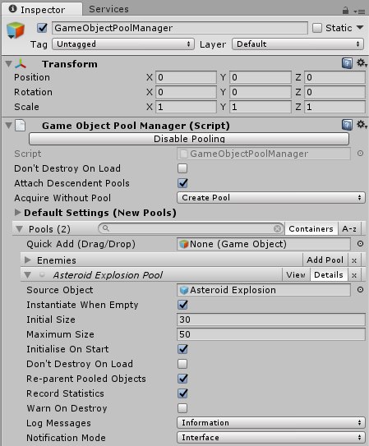Open the Static dropdown arrow
The width and height of the screenshot is (369, 446).
(x=360, y=28)
